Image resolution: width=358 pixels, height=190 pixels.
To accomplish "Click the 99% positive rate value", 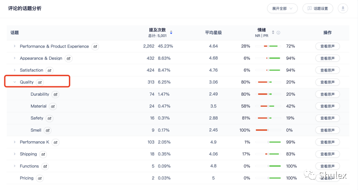I will pyautogui.click(x=291, y=142).
